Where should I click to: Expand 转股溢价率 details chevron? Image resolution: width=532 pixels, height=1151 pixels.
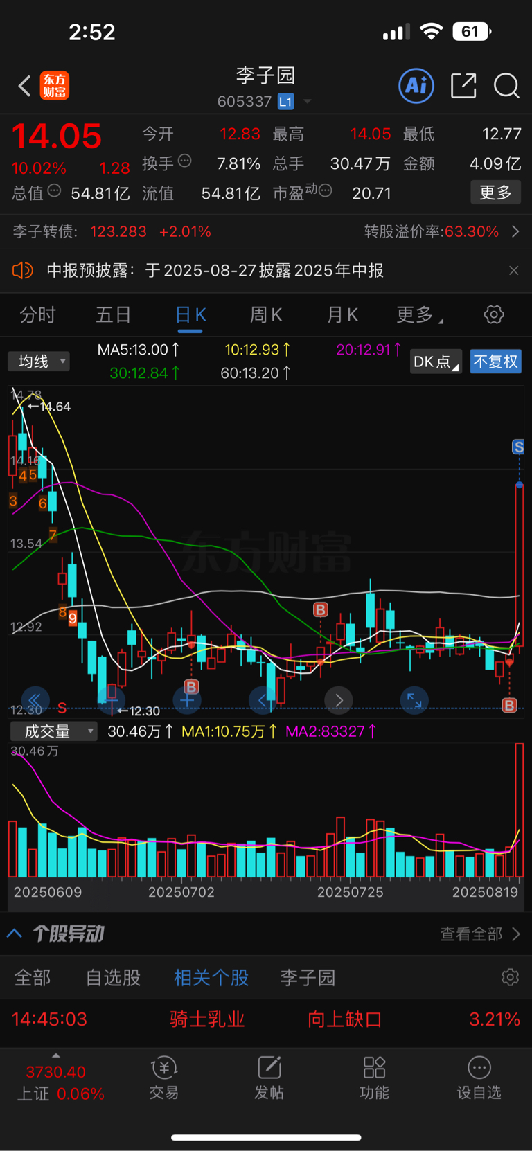point(515,231)
